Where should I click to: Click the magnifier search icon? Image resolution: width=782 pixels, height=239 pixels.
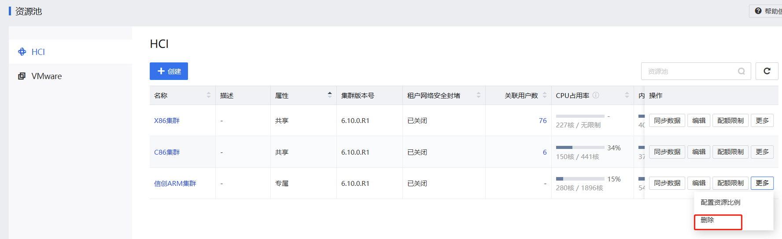[741, 71]
